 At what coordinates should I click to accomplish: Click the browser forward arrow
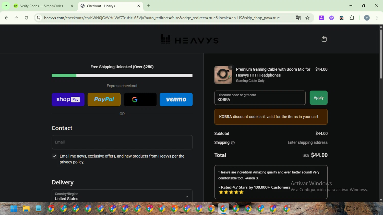16,18
